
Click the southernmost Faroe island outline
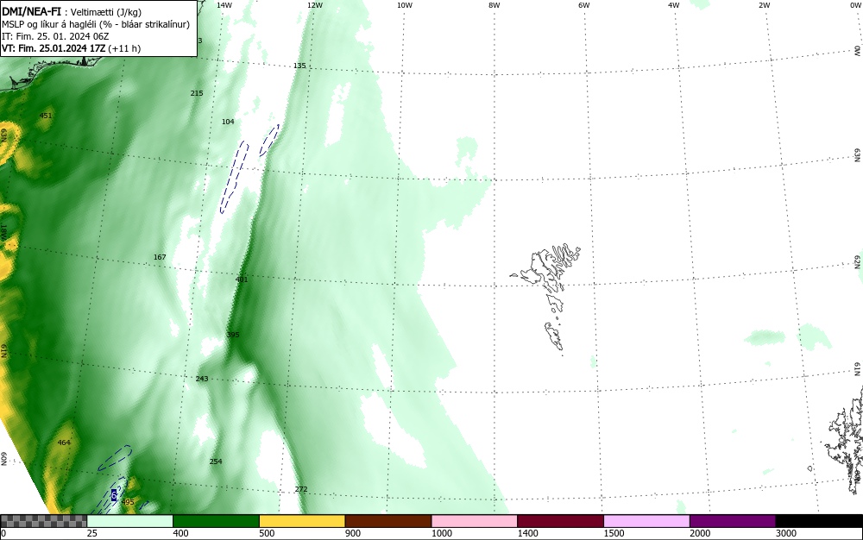[554, 336]
